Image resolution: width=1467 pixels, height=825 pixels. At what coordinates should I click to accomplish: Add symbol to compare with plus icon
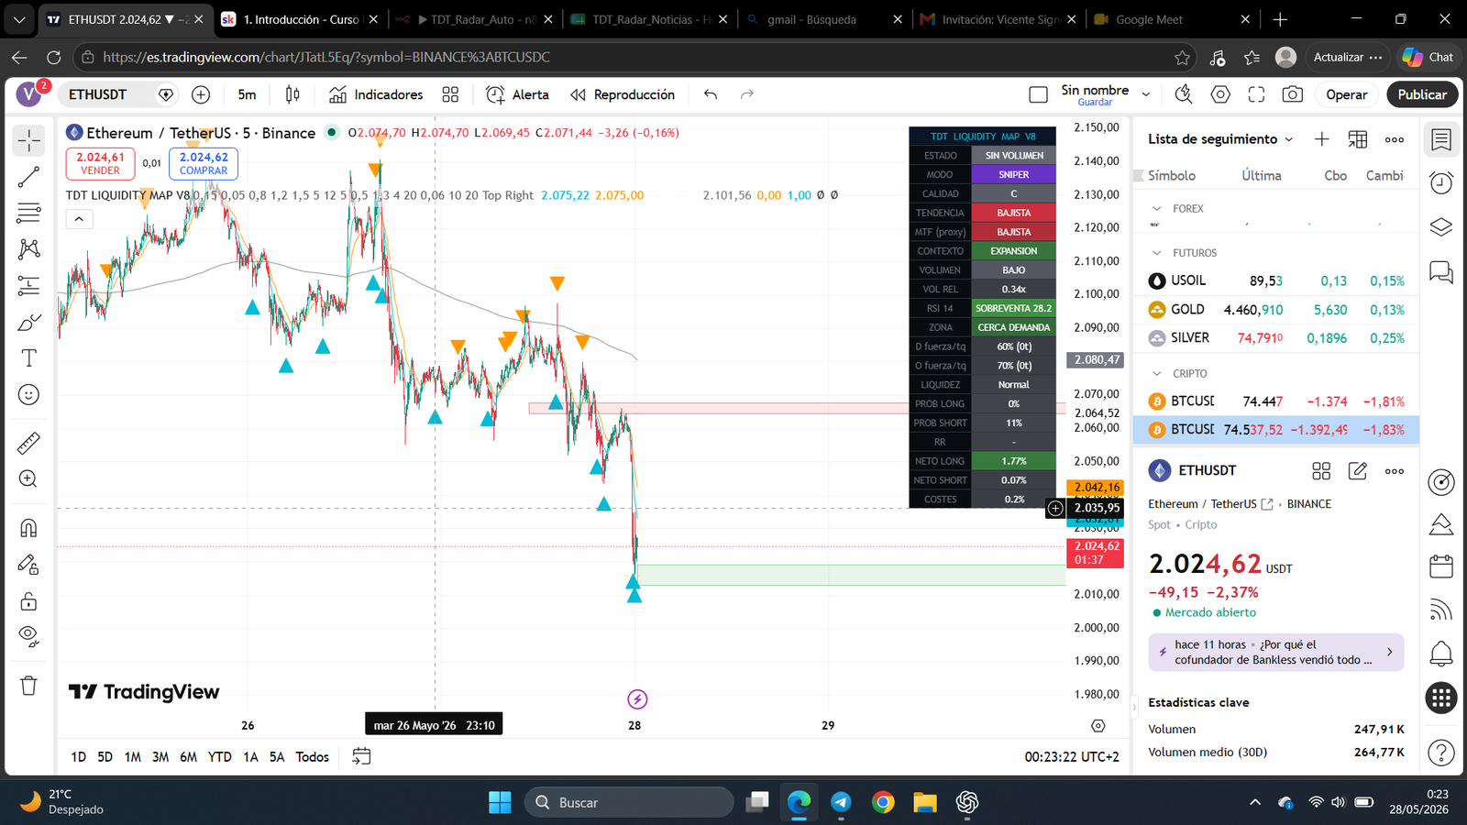tap(201, 94)
